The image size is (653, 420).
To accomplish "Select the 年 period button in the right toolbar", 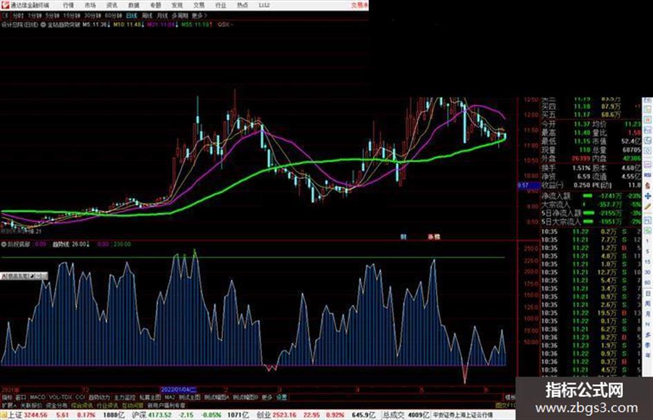I will point(647,356).
